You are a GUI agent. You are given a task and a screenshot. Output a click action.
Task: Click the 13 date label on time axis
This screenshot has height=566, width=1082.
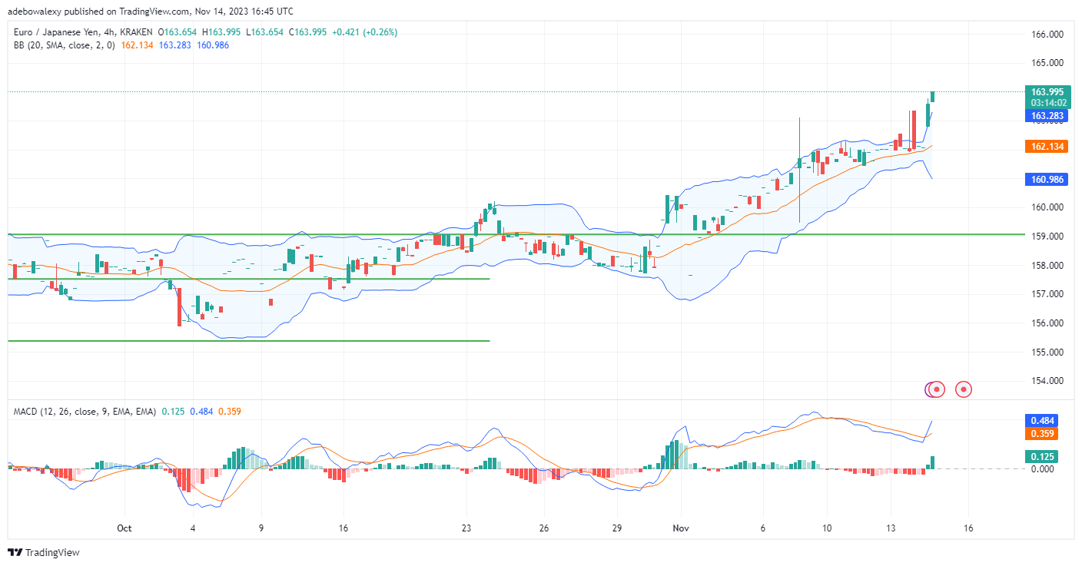pos(890,528)
